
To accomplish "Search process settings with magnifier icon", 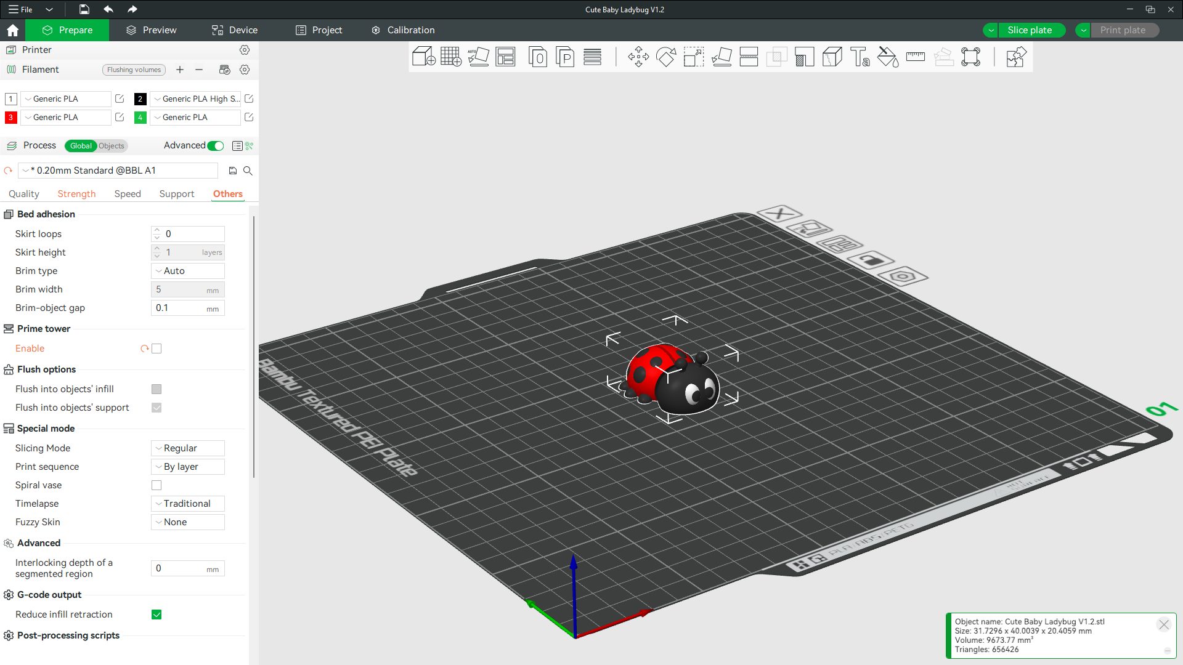I will click(248, 171).
